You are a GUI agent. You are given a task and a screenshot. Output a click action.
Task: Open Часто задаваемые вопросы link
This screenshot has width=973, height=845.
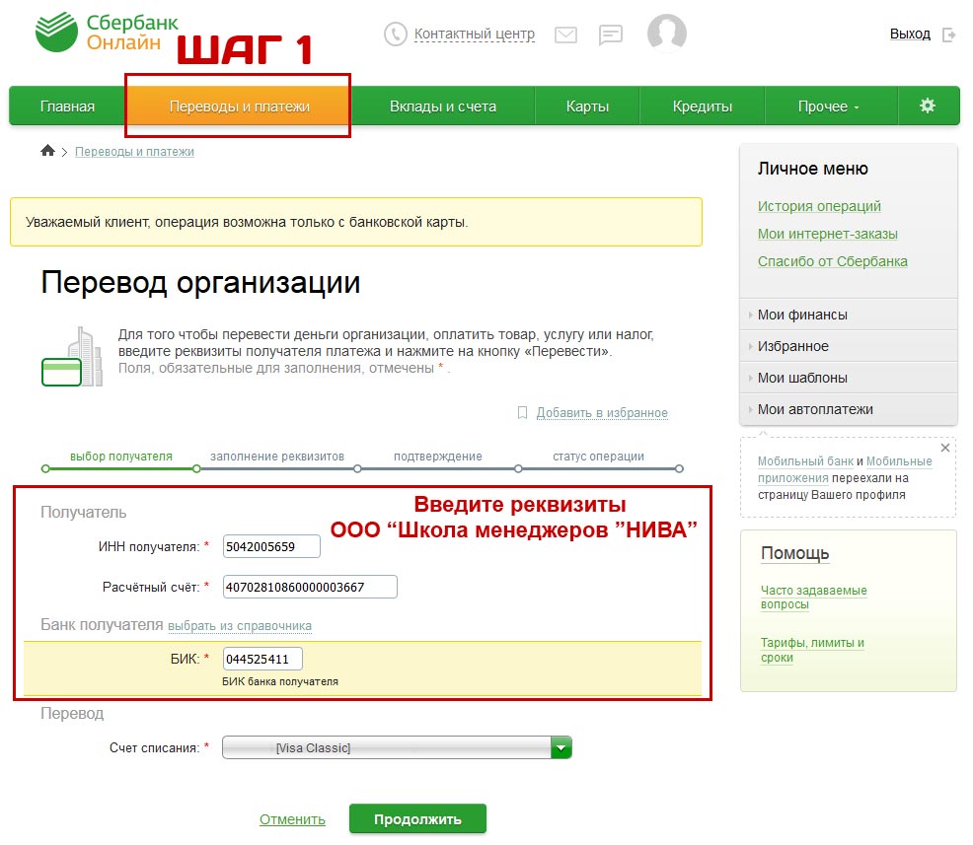pyautogui.click(x=813, y=598)
